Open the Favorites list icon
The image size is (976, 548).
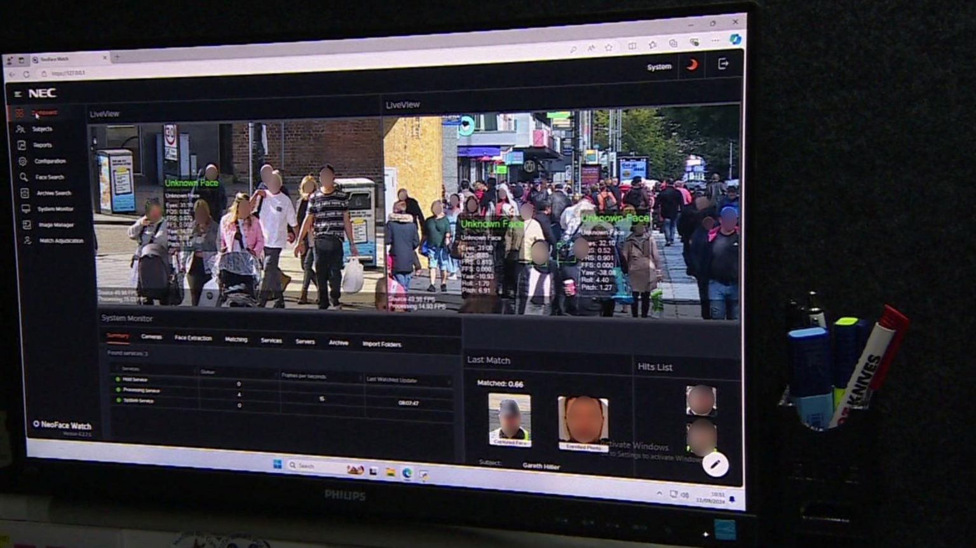point(653,45)
